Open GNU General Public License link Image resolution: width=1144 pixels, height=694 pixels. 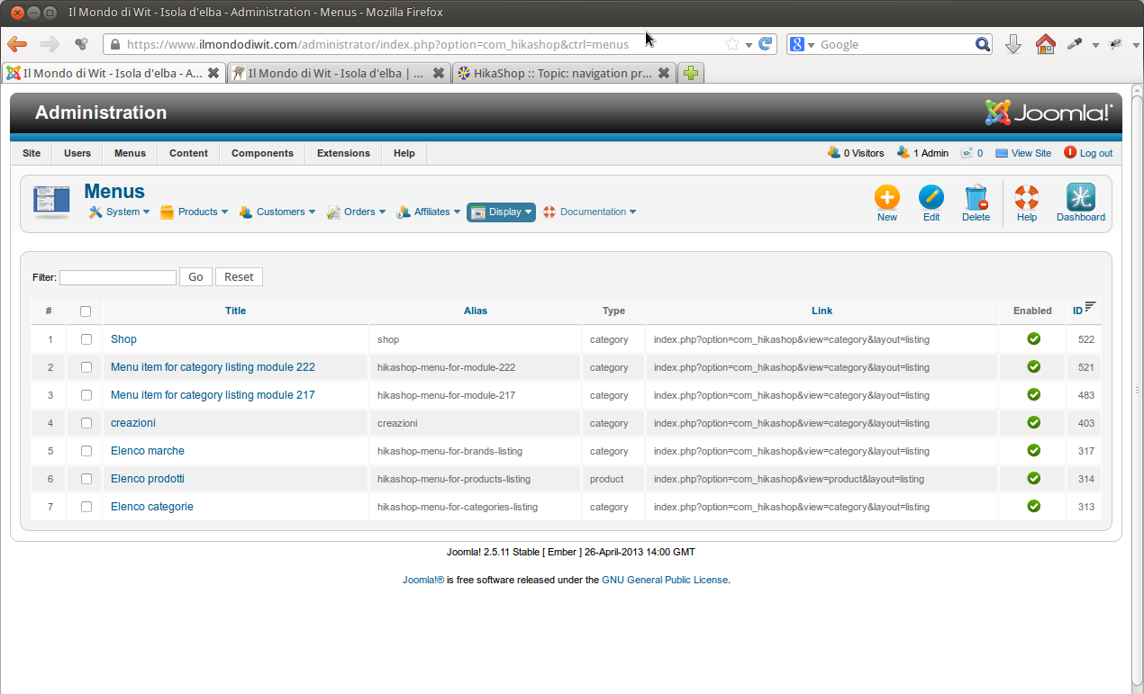tap(665, 581)
